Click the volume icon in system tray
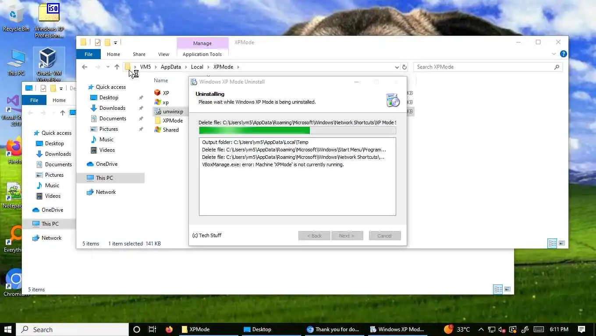The height and width of the screenshot is (336, 596). (x=502, y=329)
